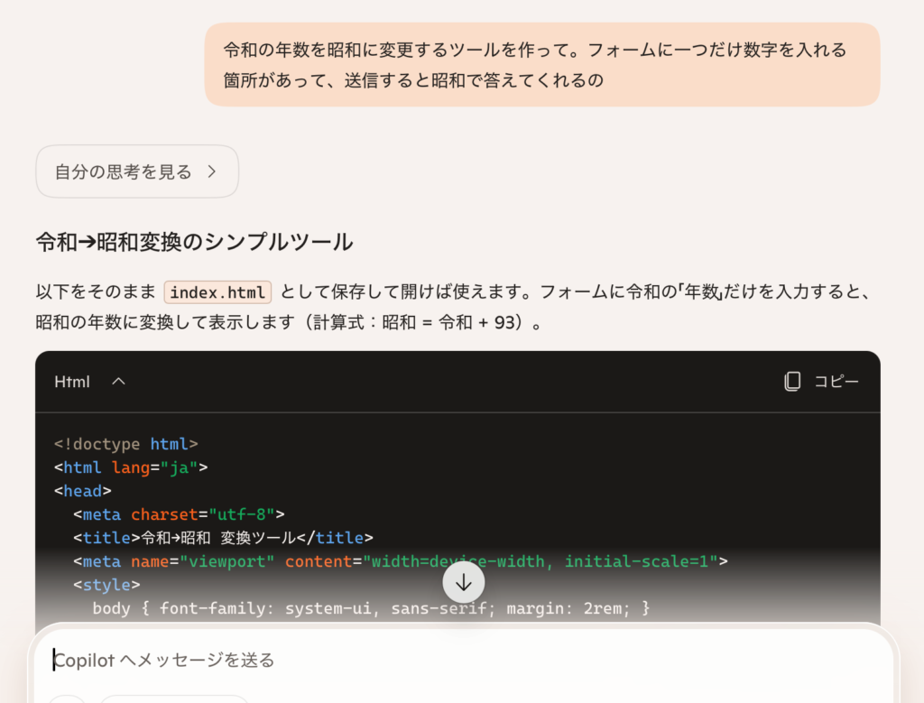
Task: Click the index.html inline code chip
Action: (217, 292)
